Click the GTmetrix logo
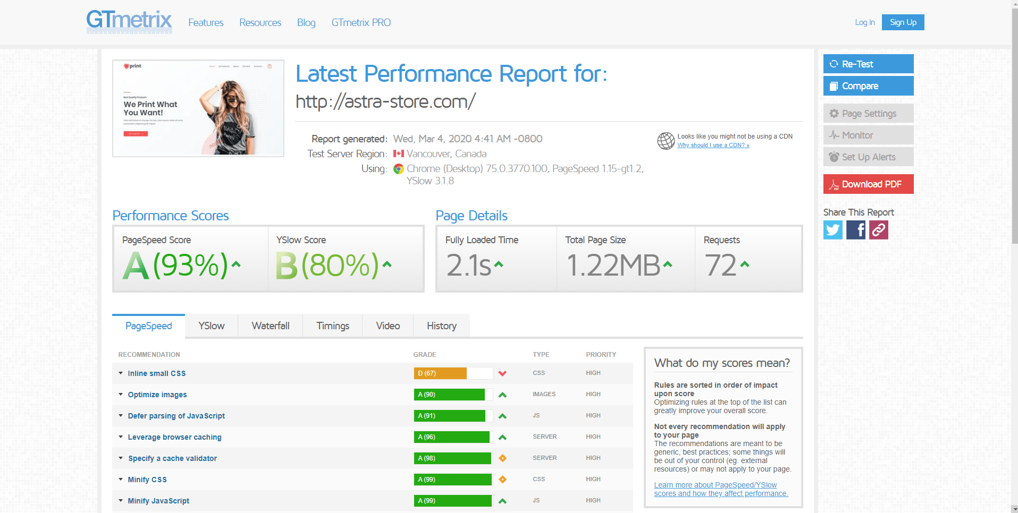This screenshot has width=1018, height=513. (129, 22)
